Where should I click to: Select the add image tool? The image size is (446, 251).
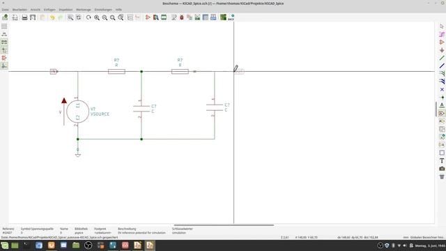[x=442, y=169]
